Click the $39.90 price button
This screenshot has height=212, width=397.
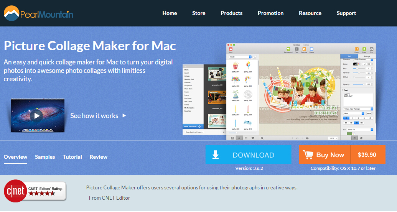click(x=367, y=154)
